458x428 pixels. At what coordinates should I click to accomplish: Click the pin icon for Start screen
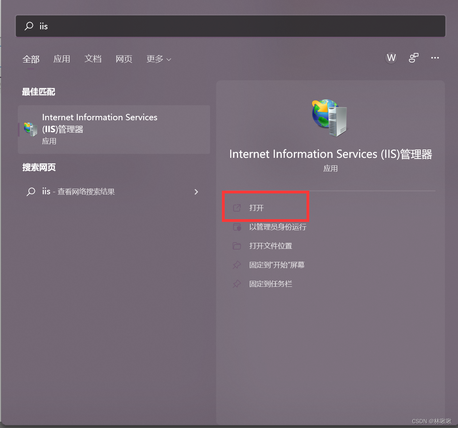(237, 265)
